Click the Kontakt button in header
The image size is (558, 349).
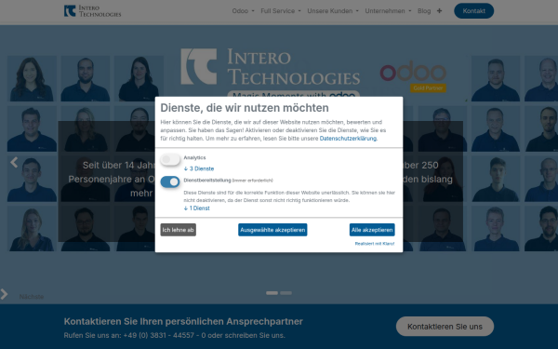coord(474,11)
